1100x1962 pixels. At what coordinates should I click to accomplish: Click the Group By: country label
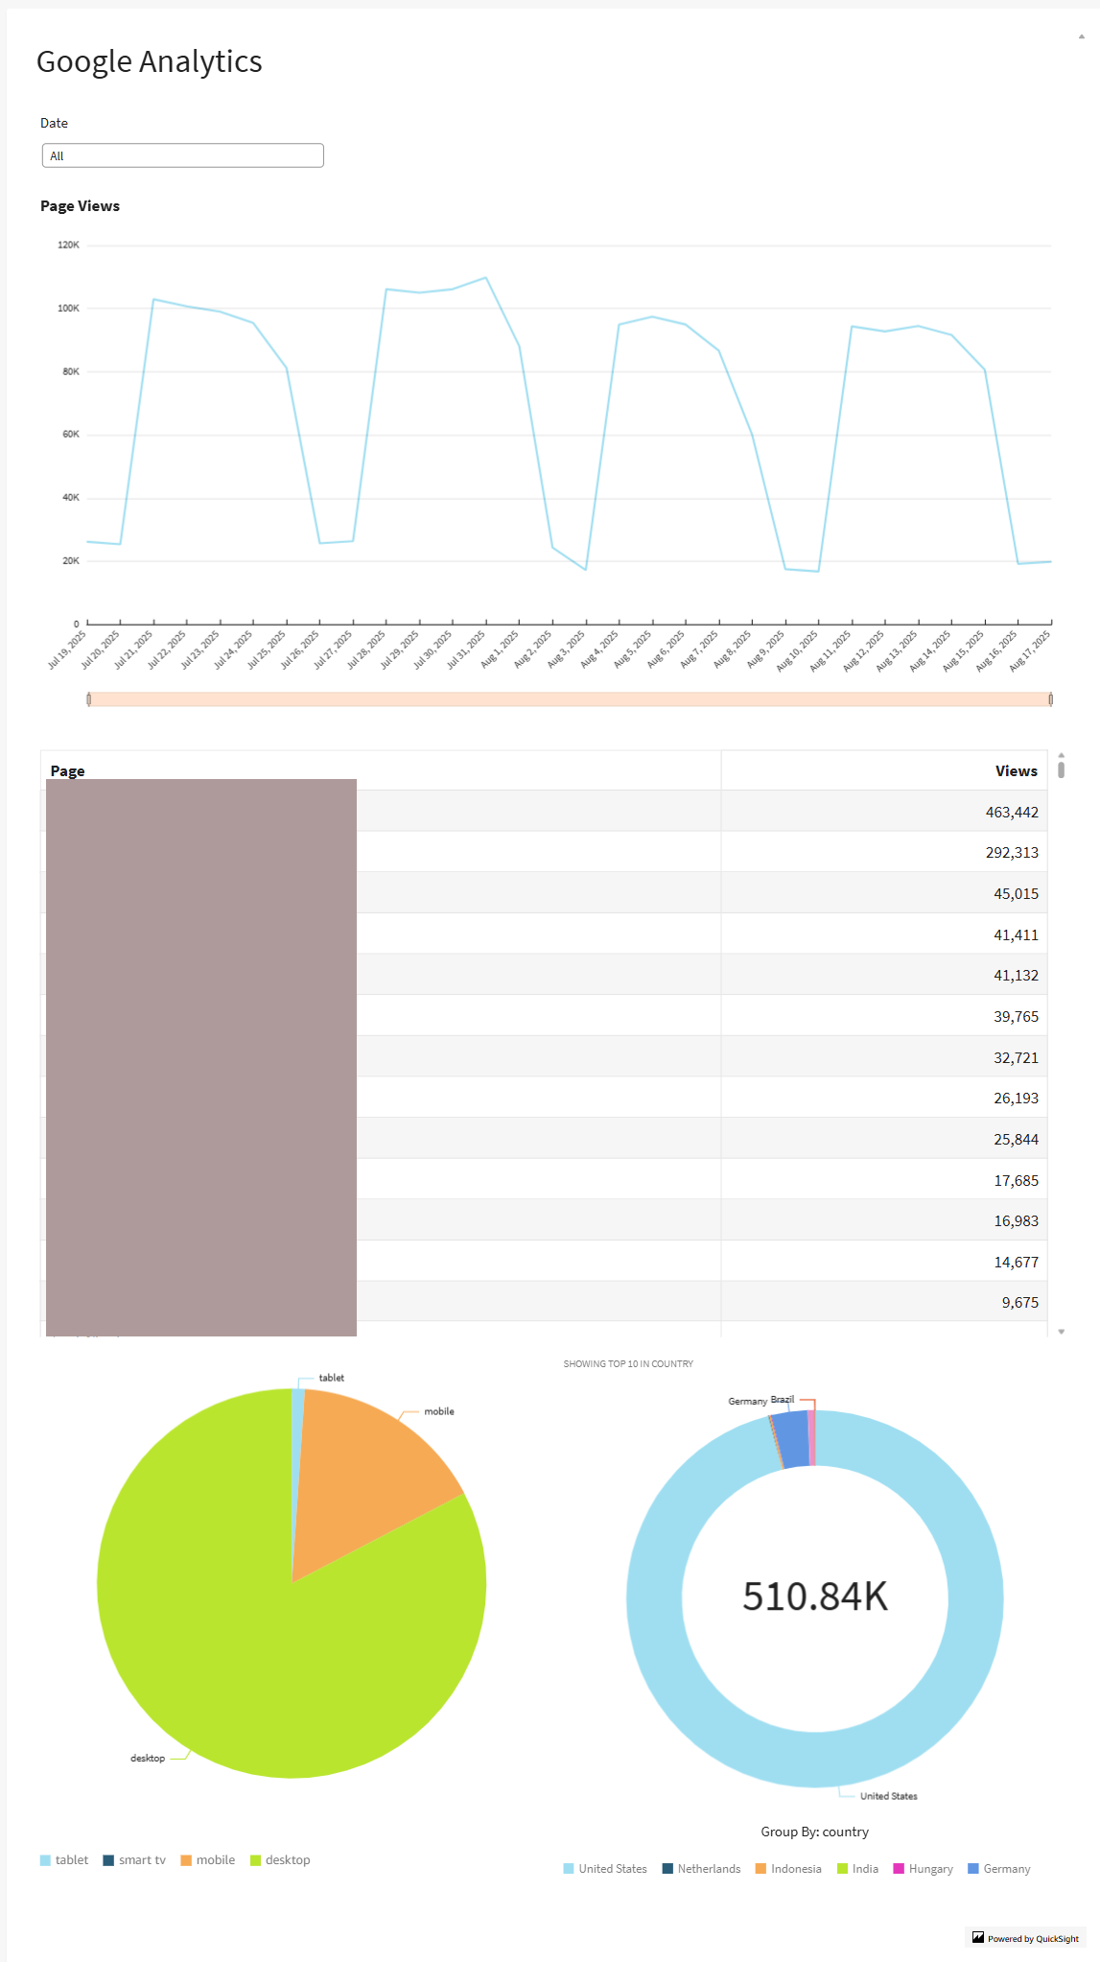tap(815, 1832)
